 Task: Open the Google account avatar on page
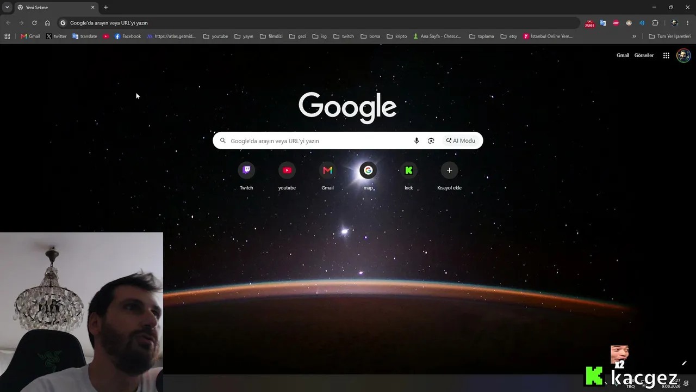click(x=683, y=56)
